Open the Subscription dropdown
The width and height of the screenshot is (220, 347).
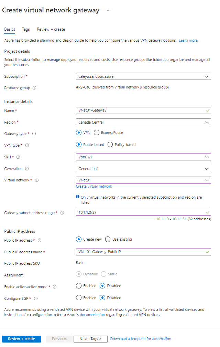click(143, 76)
